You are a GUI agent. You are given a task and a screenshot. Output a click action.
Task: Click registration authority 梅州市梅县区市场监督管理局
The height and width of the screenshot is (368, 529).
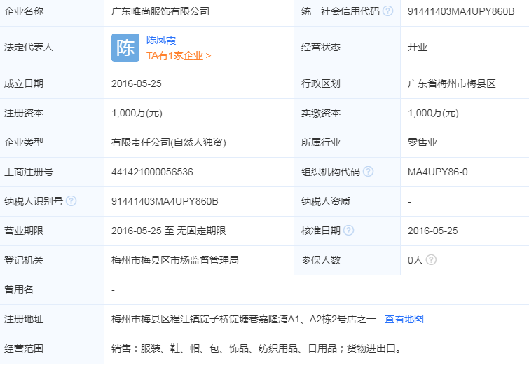(174, 260)
